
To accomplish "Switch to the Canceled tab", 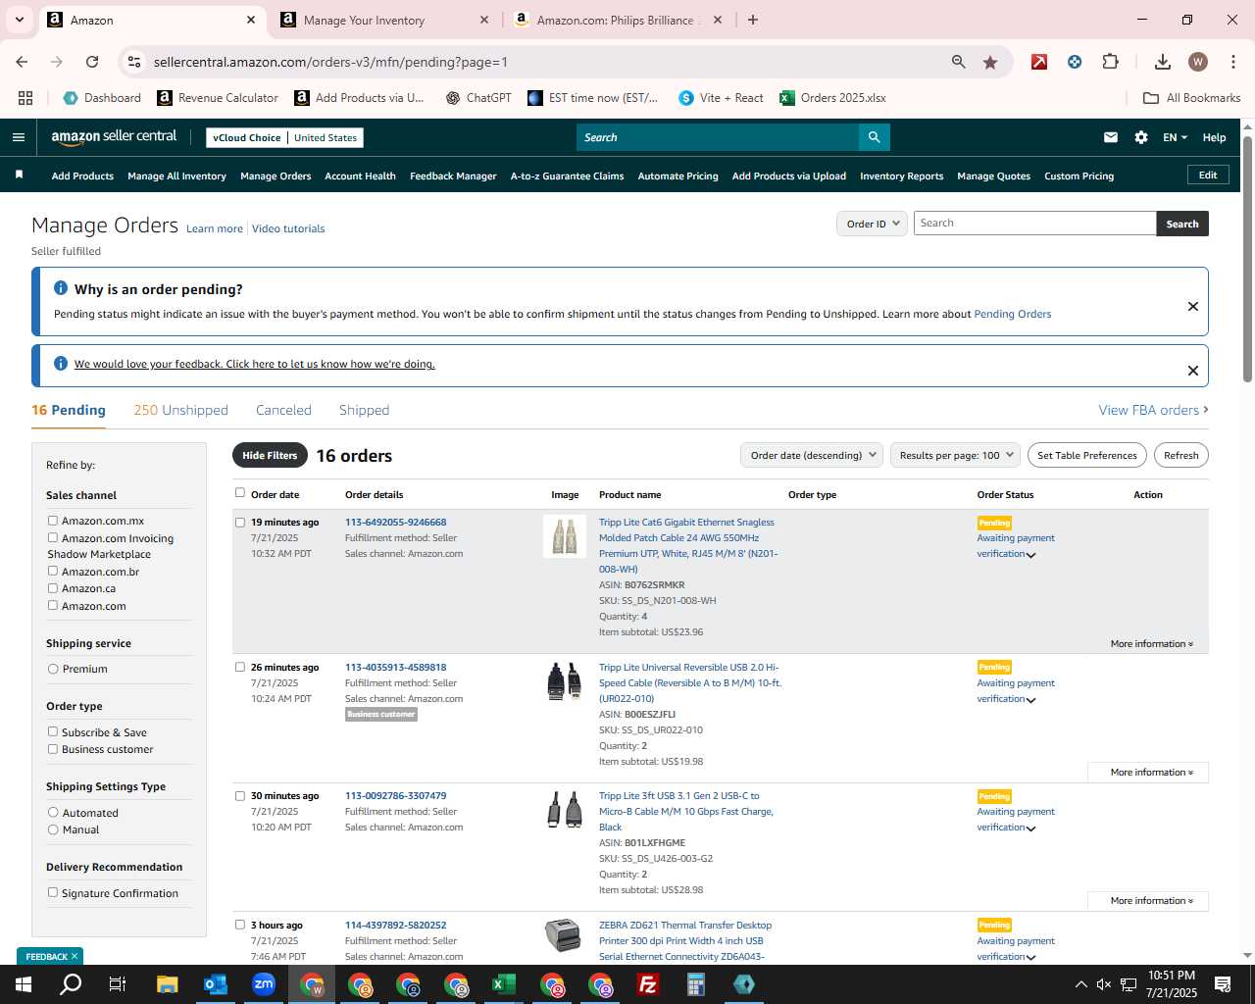I will point(283,410).
